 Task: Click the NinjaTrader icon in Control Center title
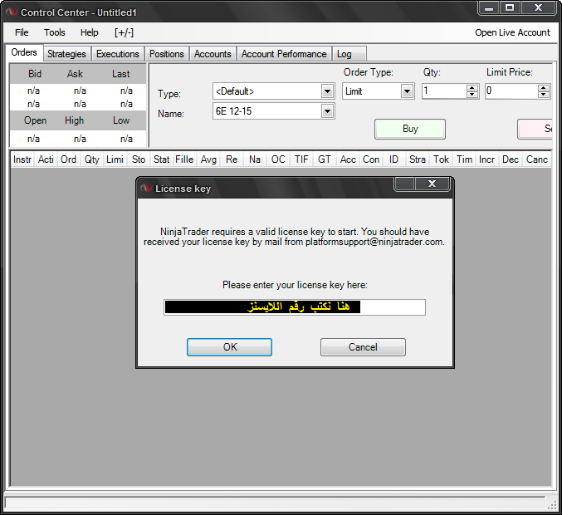point(12,12)
